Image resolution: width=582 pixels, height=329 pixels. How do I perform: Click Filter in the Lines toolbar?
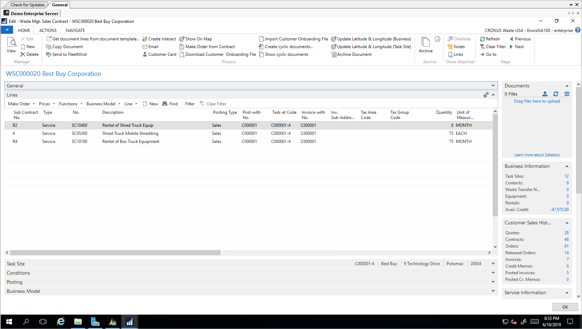pyautogui.click(x=190, y=104)
